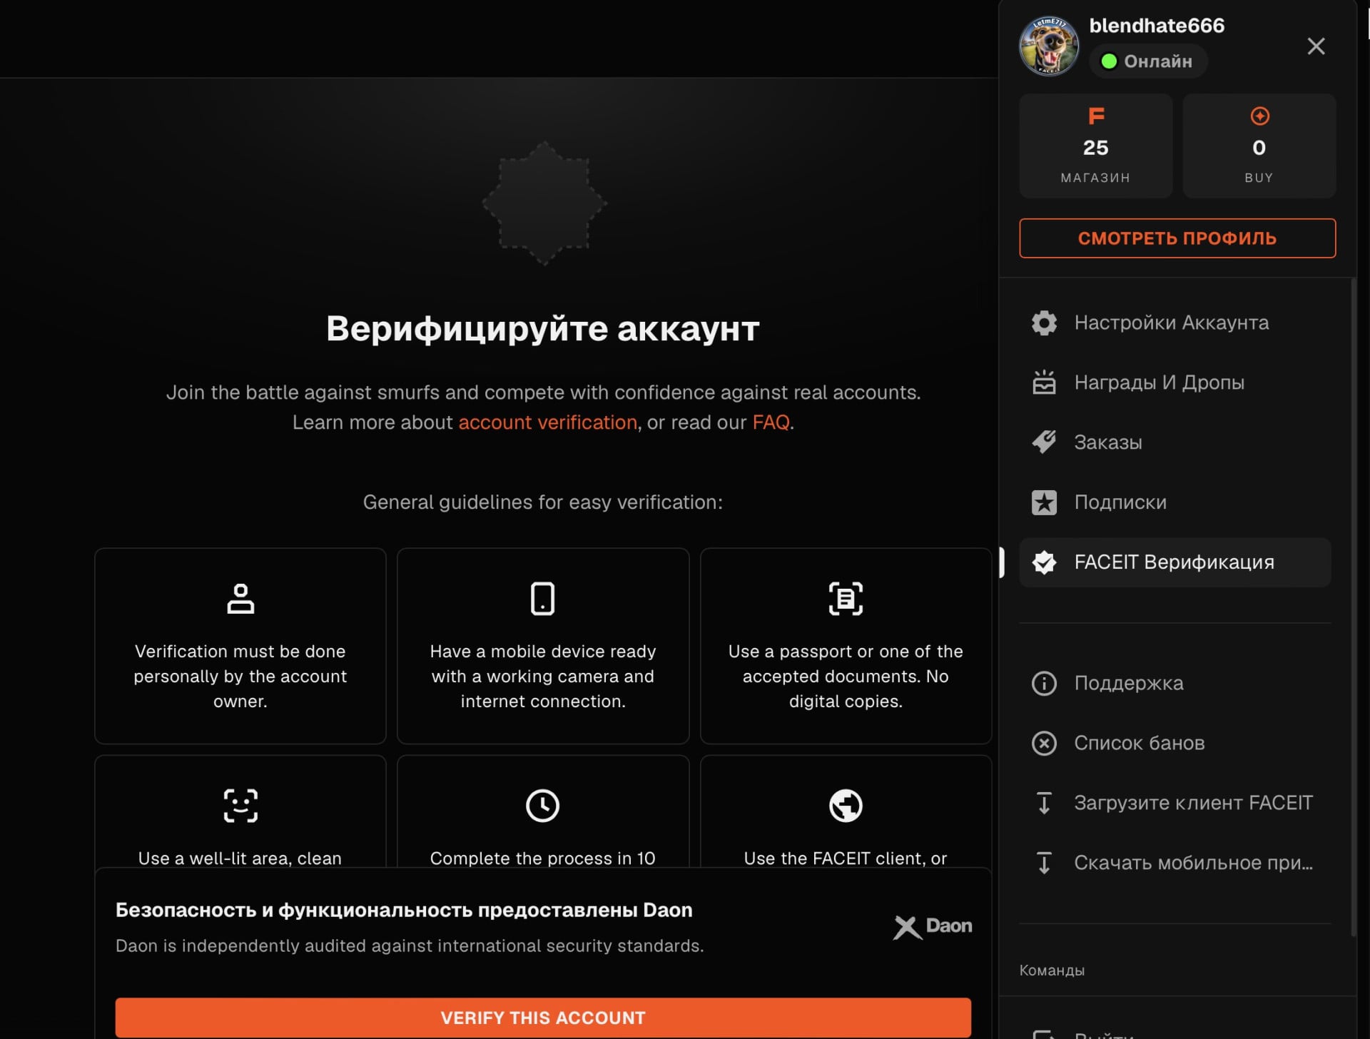The height and width of the screenshot is (1039, 1370).
Task: Open Список банов menu item
Action: 1175,743
